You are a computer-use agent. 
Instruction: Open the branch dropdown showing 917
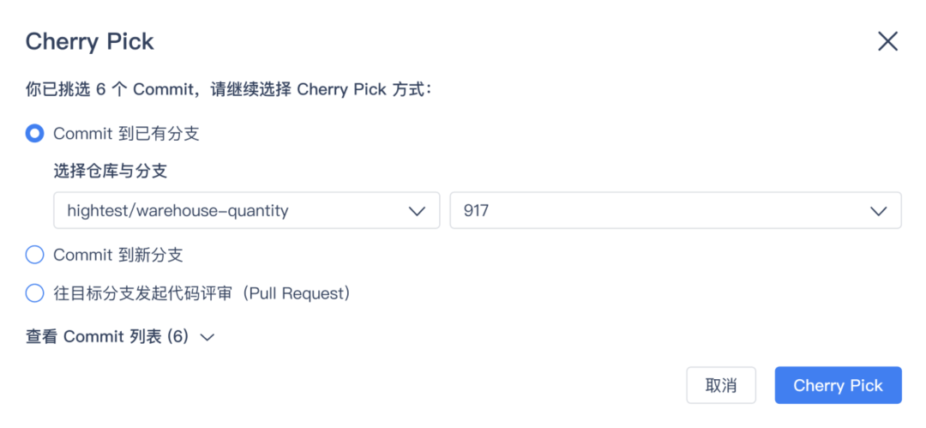point(675,210)
